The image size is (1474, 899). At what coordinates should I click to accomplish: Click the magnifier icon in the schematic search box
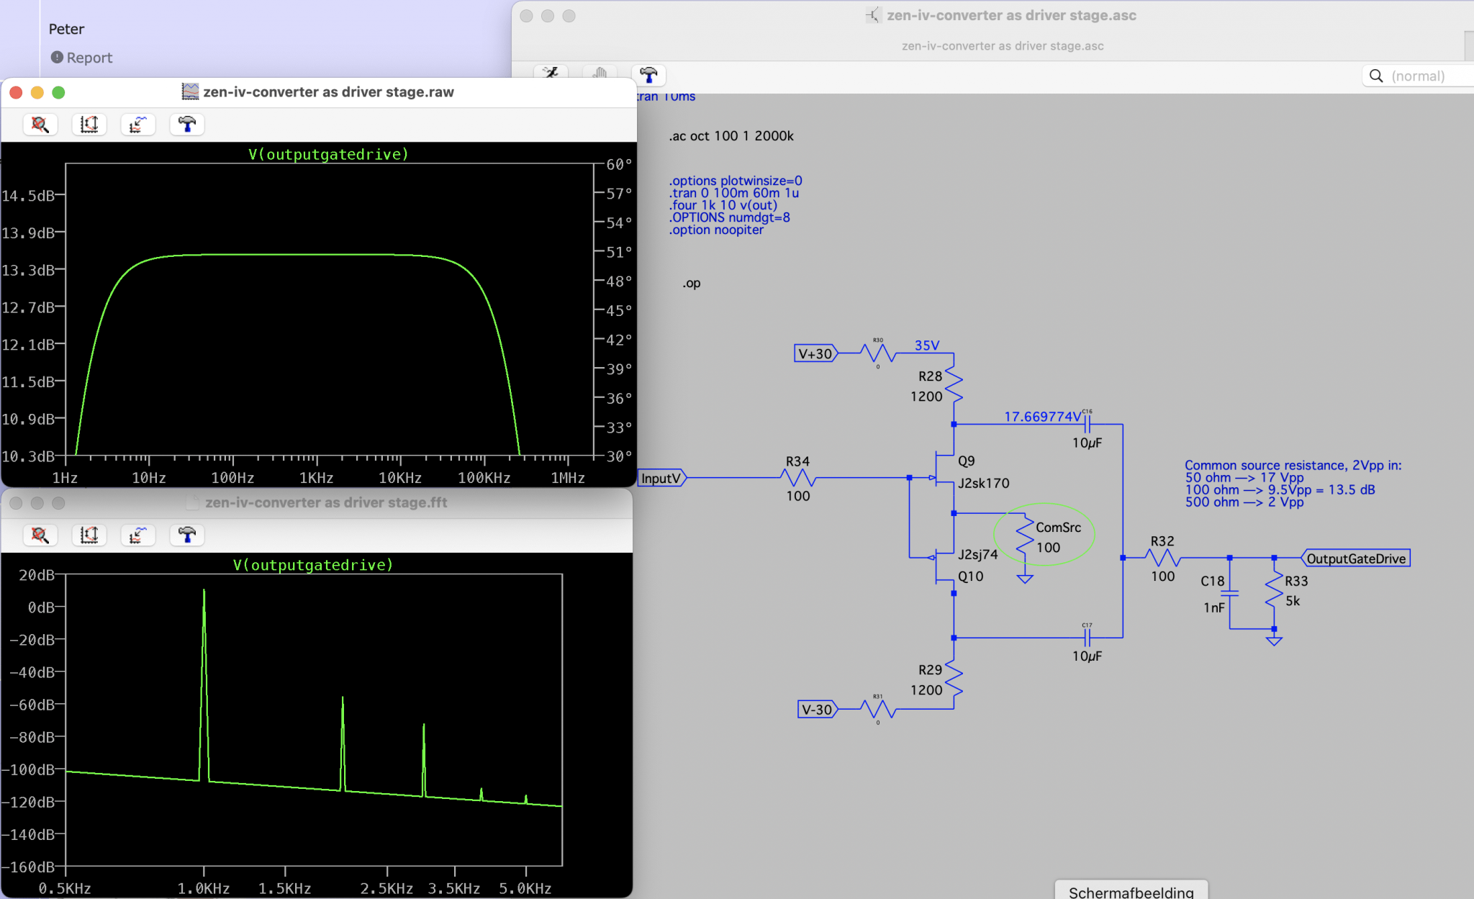(1376, 76)
